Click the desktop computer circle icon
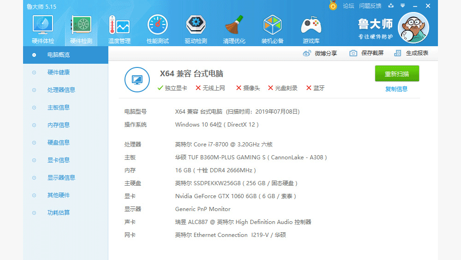The width and height of the screenshot is (461, 260). pyautogui.click(x=137, y=79)
